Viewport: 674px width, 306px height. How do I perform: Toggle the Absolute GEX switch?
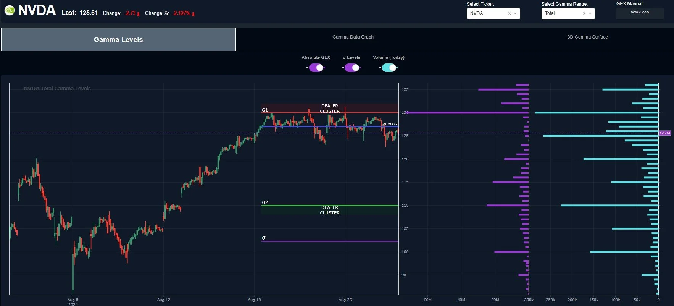click(316, 68)
